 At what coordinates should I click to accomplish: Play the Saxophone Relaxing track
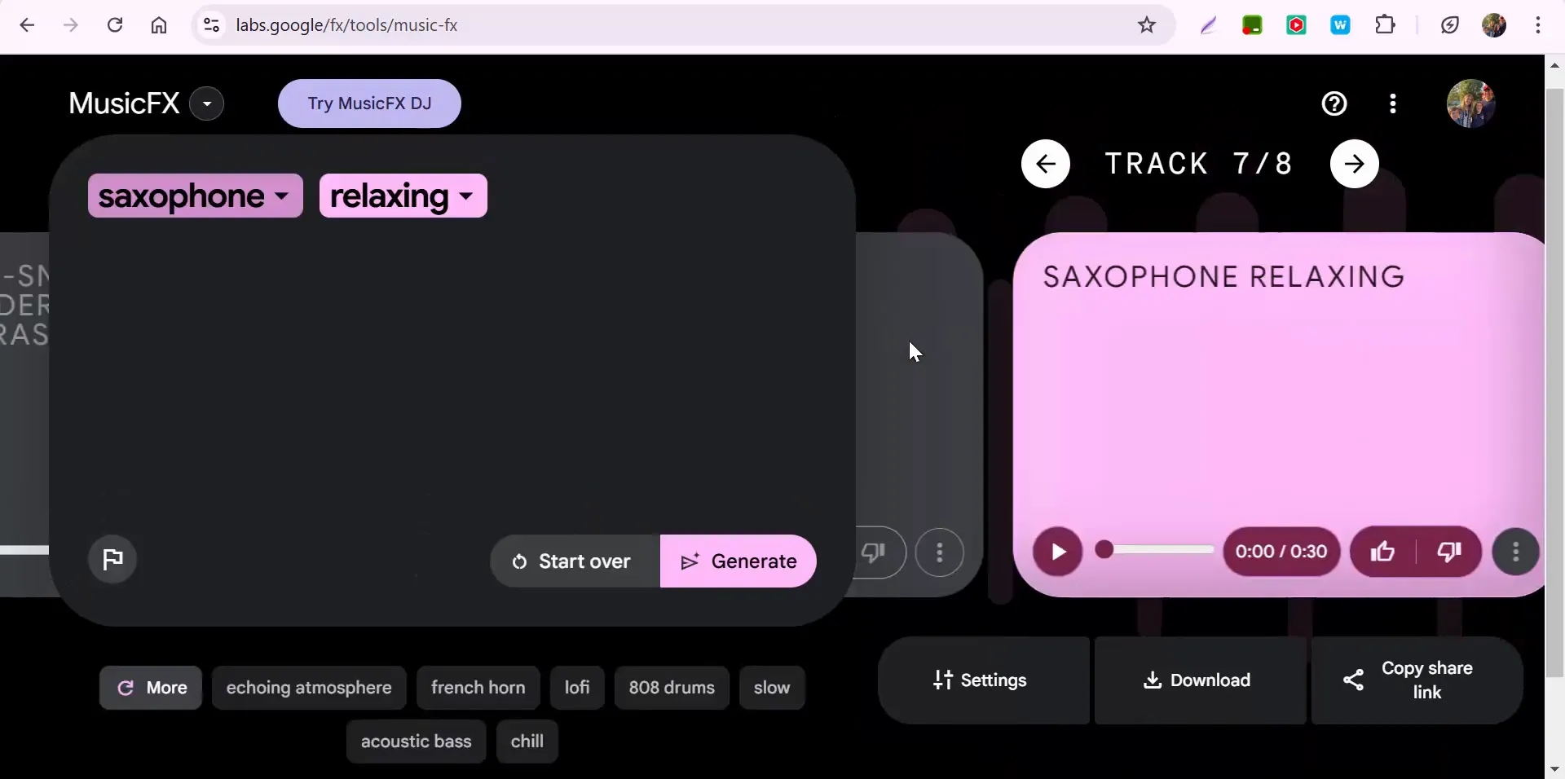click(x=1058, y=552)
